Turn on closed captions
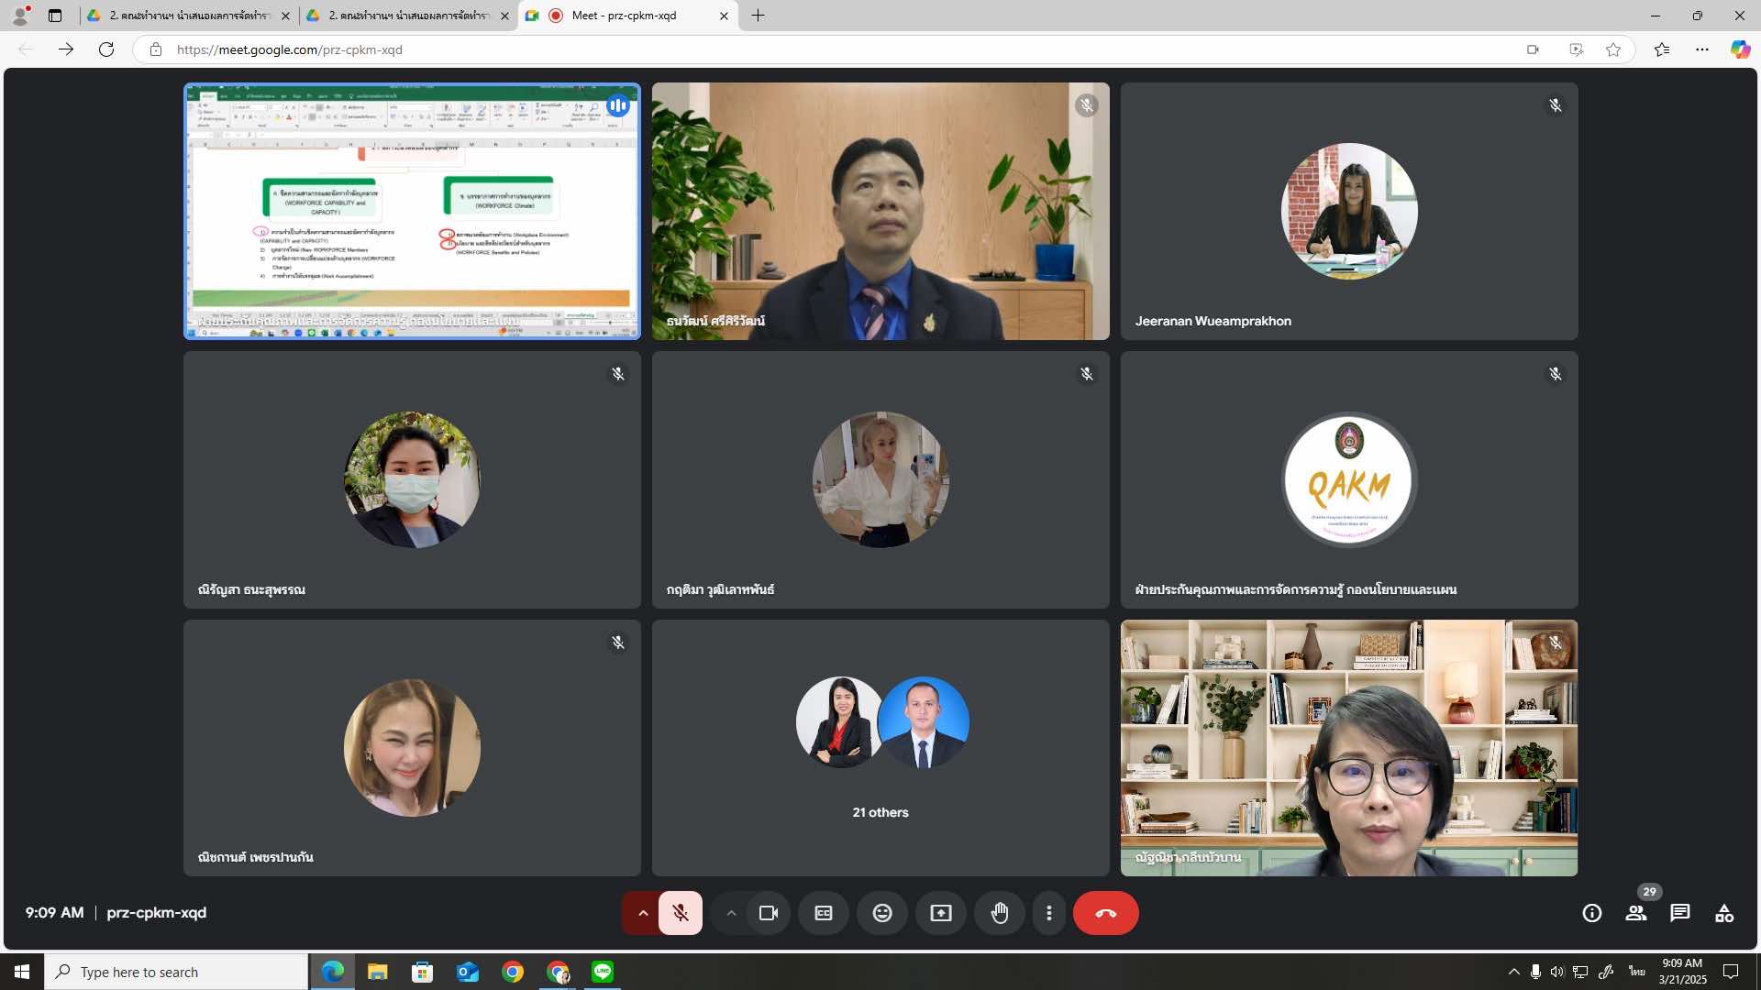The width and height of the screenshot is (1761, 990). click(x=824, y=913)
